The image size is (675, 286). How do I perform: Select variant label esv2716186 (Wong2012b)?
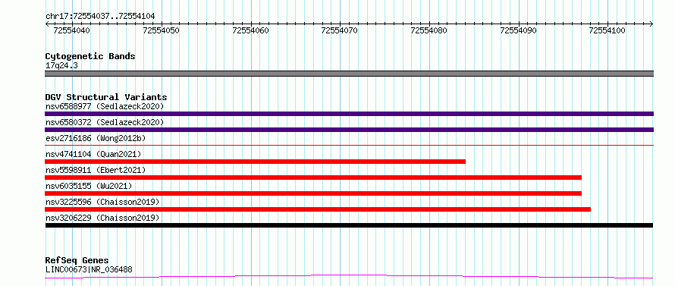pos(96,138)
